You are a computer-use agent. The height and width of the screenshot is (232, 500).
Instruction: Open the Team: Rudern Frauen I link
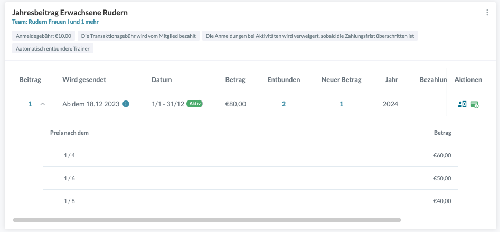pyautogui.click(x=55, y=22)
